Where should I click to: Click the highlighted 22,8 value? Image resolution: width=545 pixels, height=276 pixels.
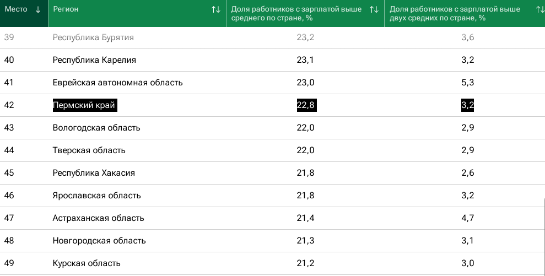tap(306, 105)
